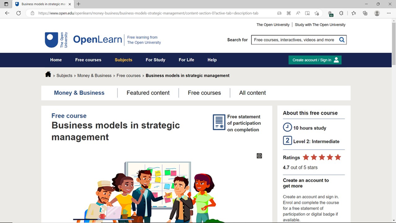Open Subjects navigation menu

[x=123, y=60]
